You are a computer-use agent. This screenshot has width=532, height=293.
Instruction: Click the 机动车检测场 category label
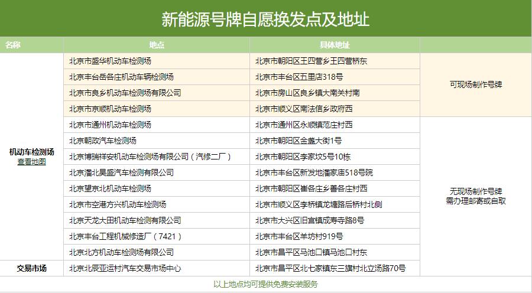[31, 152]
